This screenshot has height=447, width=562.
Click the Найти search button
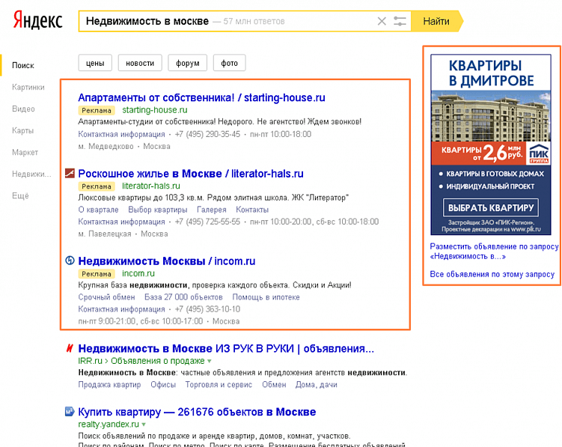(x=436, y=21)
